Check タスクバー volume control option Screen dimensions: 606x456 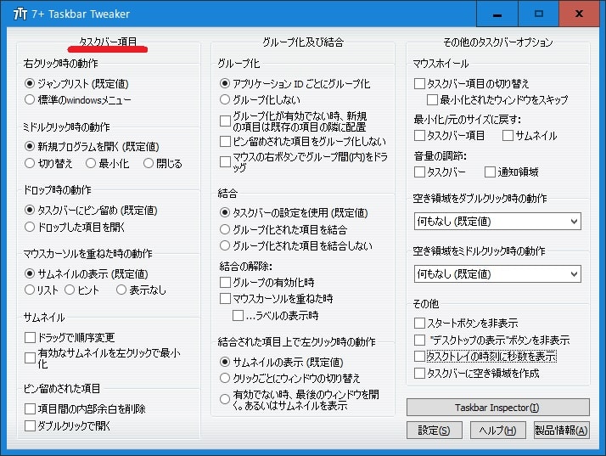point(419,172)
